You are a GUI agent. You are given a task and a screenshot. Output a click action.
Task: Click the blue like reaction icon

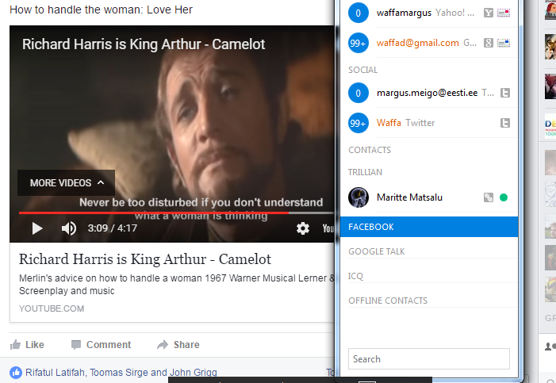tap(16, 373)
